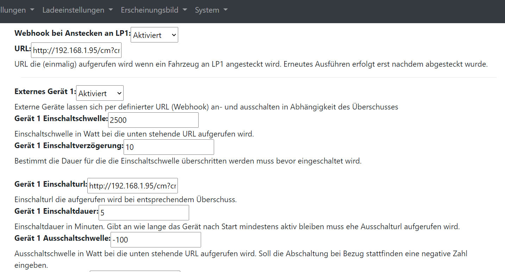Viewport: 505px width, 272px height.
Task: Click the 'Gerät 1 Ausschaltschwelle' label text
Action: point(62,238)
